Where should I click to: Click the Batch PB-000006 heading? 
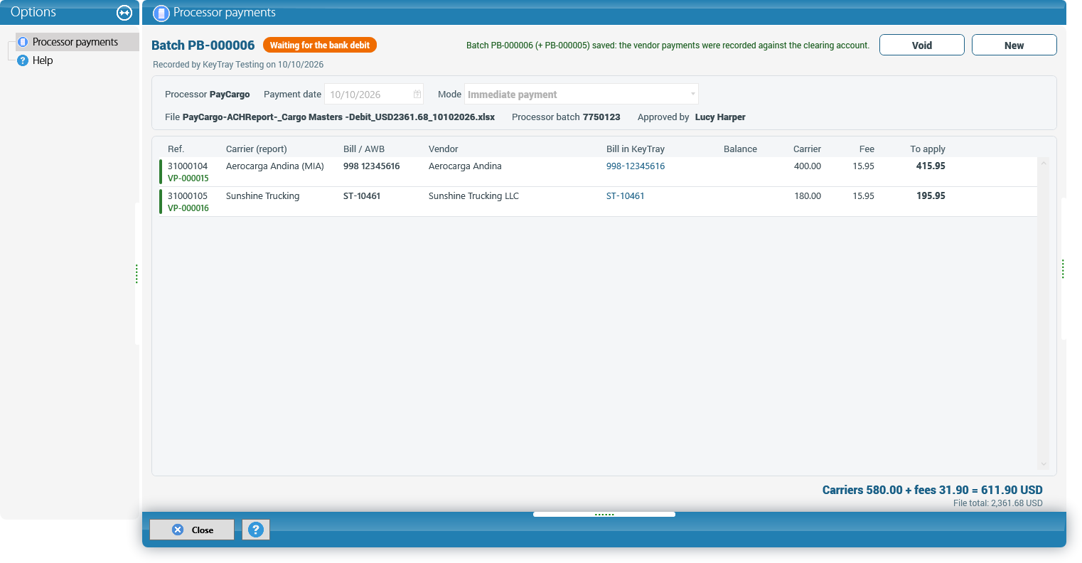tap(203, 45)
